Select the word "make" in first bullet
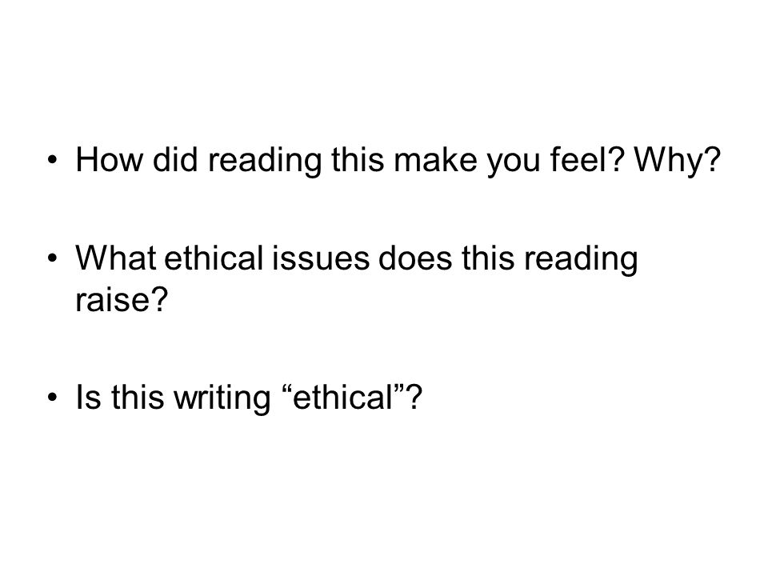The height and width of the screenshot is (576, 768). [x=435, y=160]
